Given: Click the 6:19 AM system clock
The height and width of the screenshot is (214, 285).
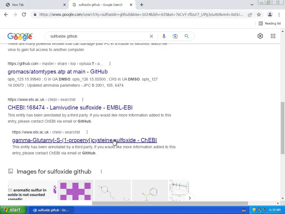Looking at the screenshot, I should tap(275, 210).
